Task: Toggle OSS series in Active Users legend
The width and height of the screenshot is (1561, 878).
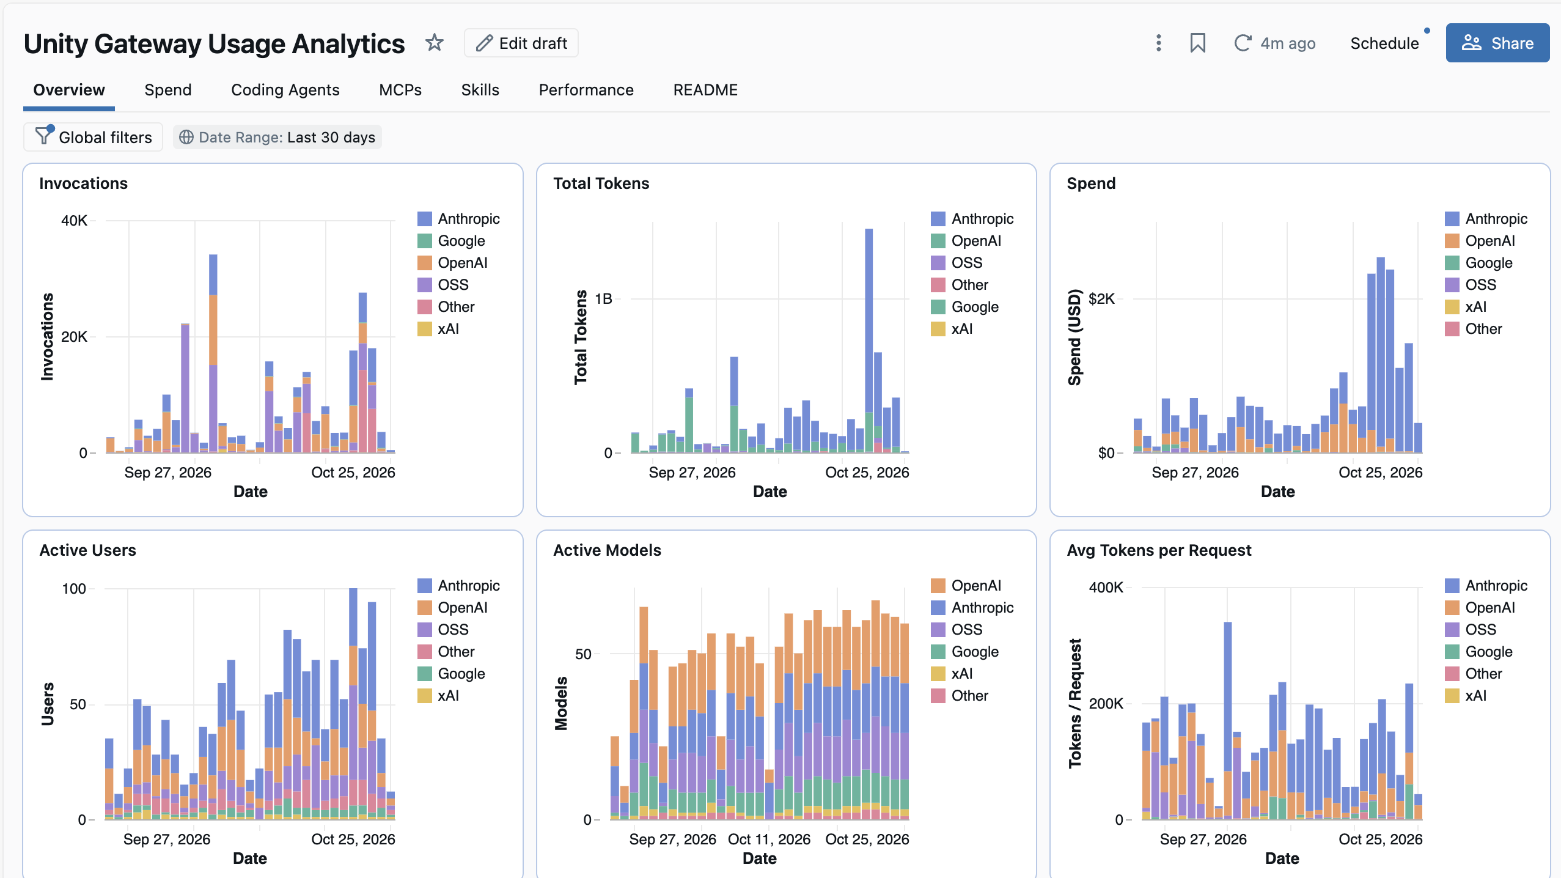Action: pyautogui.click(x=443, y=630)
